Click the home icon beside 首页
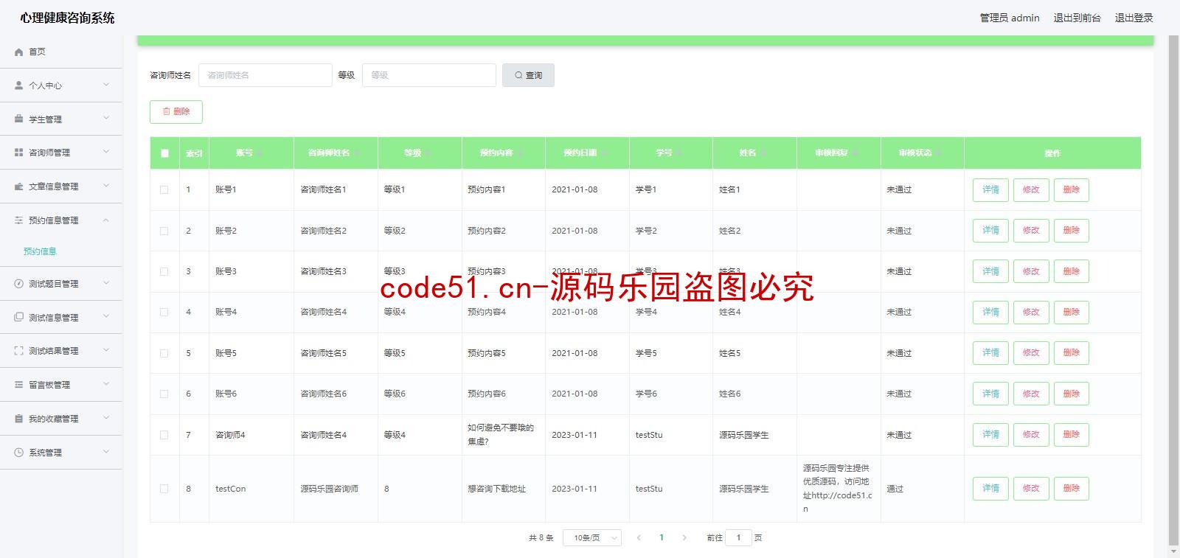1180x558 pixels. tap(19, 52)
